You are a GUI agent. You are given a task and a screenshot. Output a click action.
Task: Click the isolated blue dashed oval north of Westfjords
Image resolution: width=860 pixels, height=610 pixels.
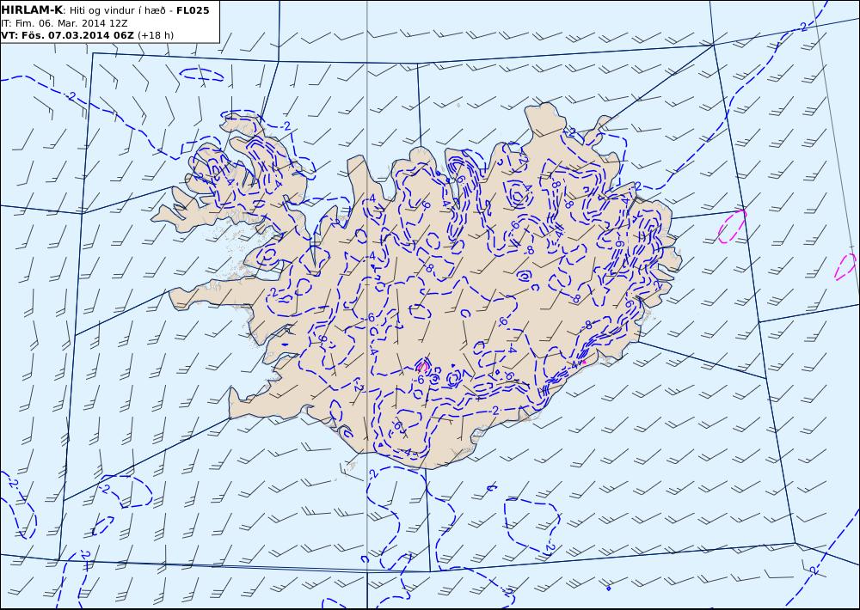pyautogui.click(x=202, y=75)
